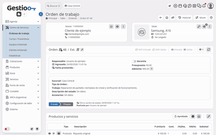The height and width of the screenshot is (135, 216).
Task: Toggle eye icon on Repuesto original row
Action: pyautogui.click(x=50, y=133)
